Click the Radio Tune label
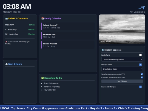Screen dimensions: 148x111 (x=106, y=55)
